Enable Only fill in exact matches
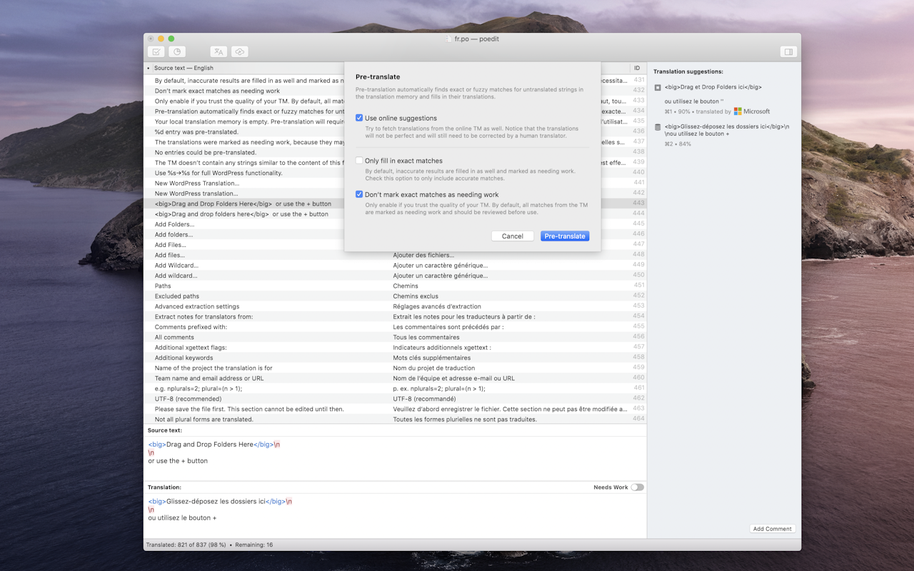Image resolution: width=914 pixels, height=571 pixels. (359, 161)
